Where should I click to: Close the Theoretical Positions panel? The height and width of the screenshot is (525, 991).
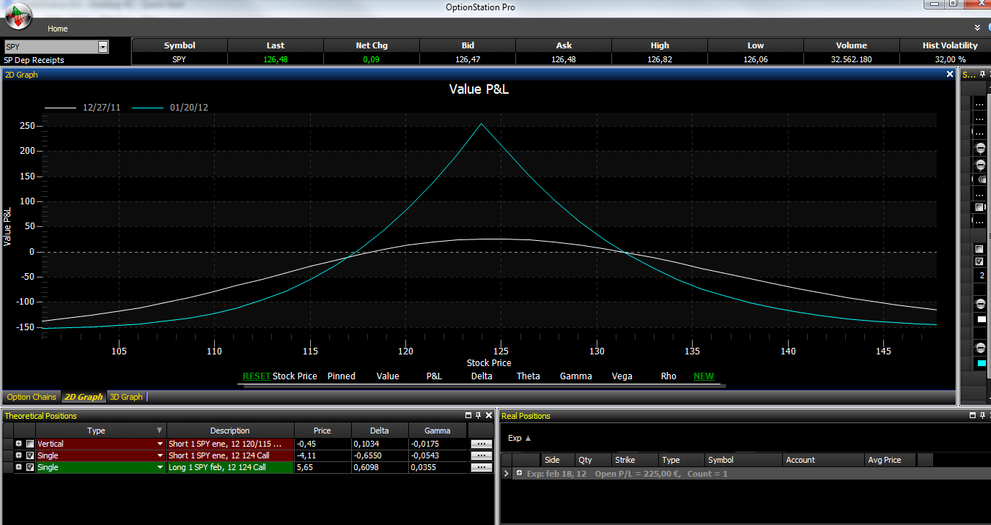[489, 415]
